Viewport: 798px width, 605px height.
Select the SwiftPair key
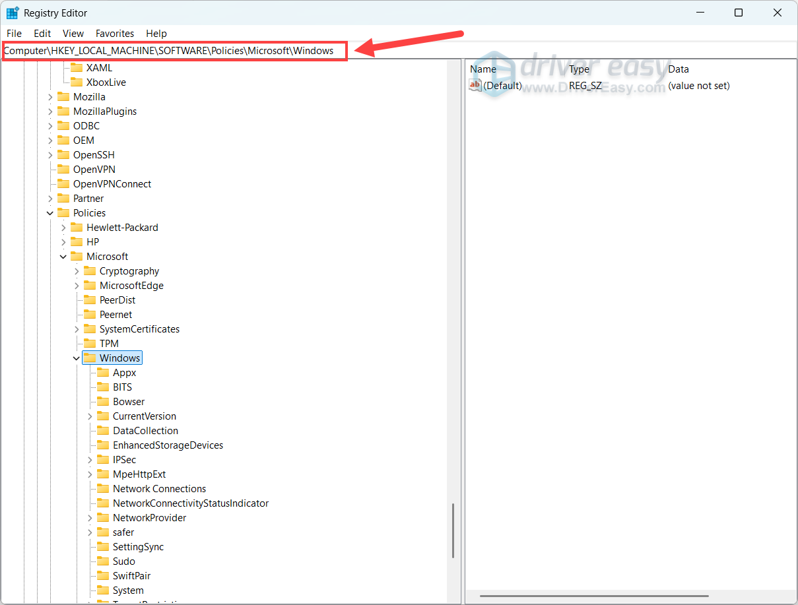131,575
